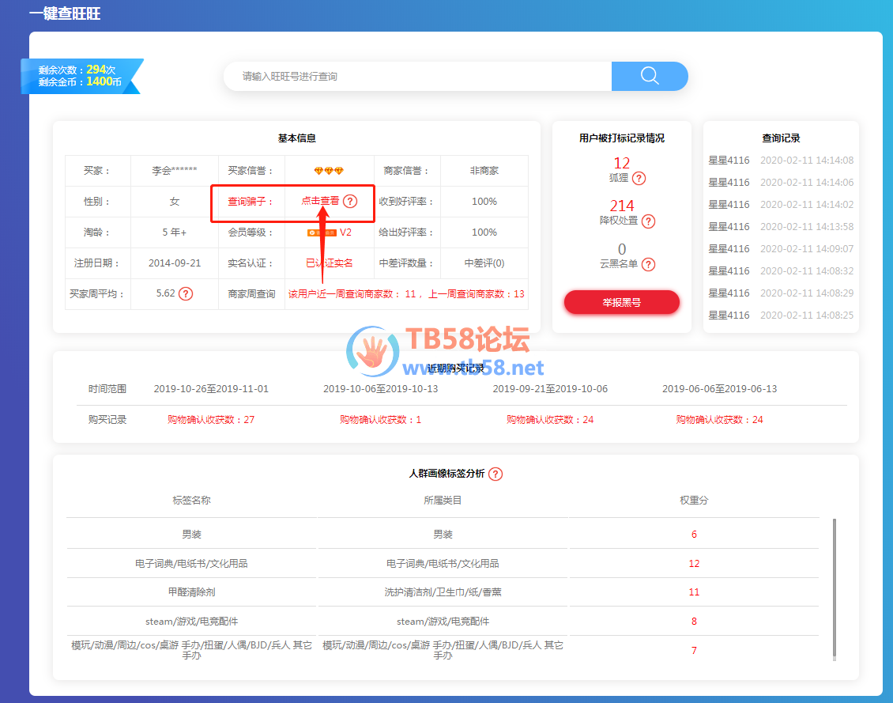Click the help icon beside 降权处置

coord(648,221)
